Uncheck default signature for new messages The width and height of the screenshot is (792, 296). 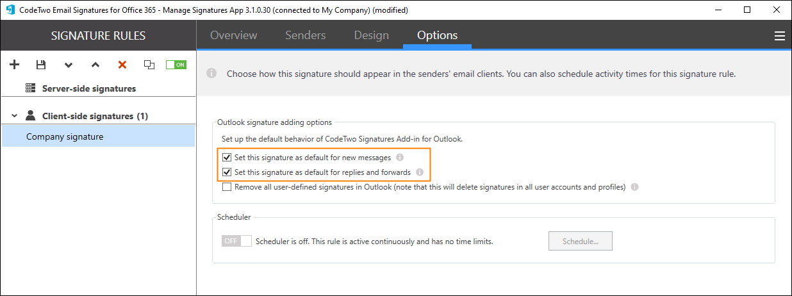(226, 157)
